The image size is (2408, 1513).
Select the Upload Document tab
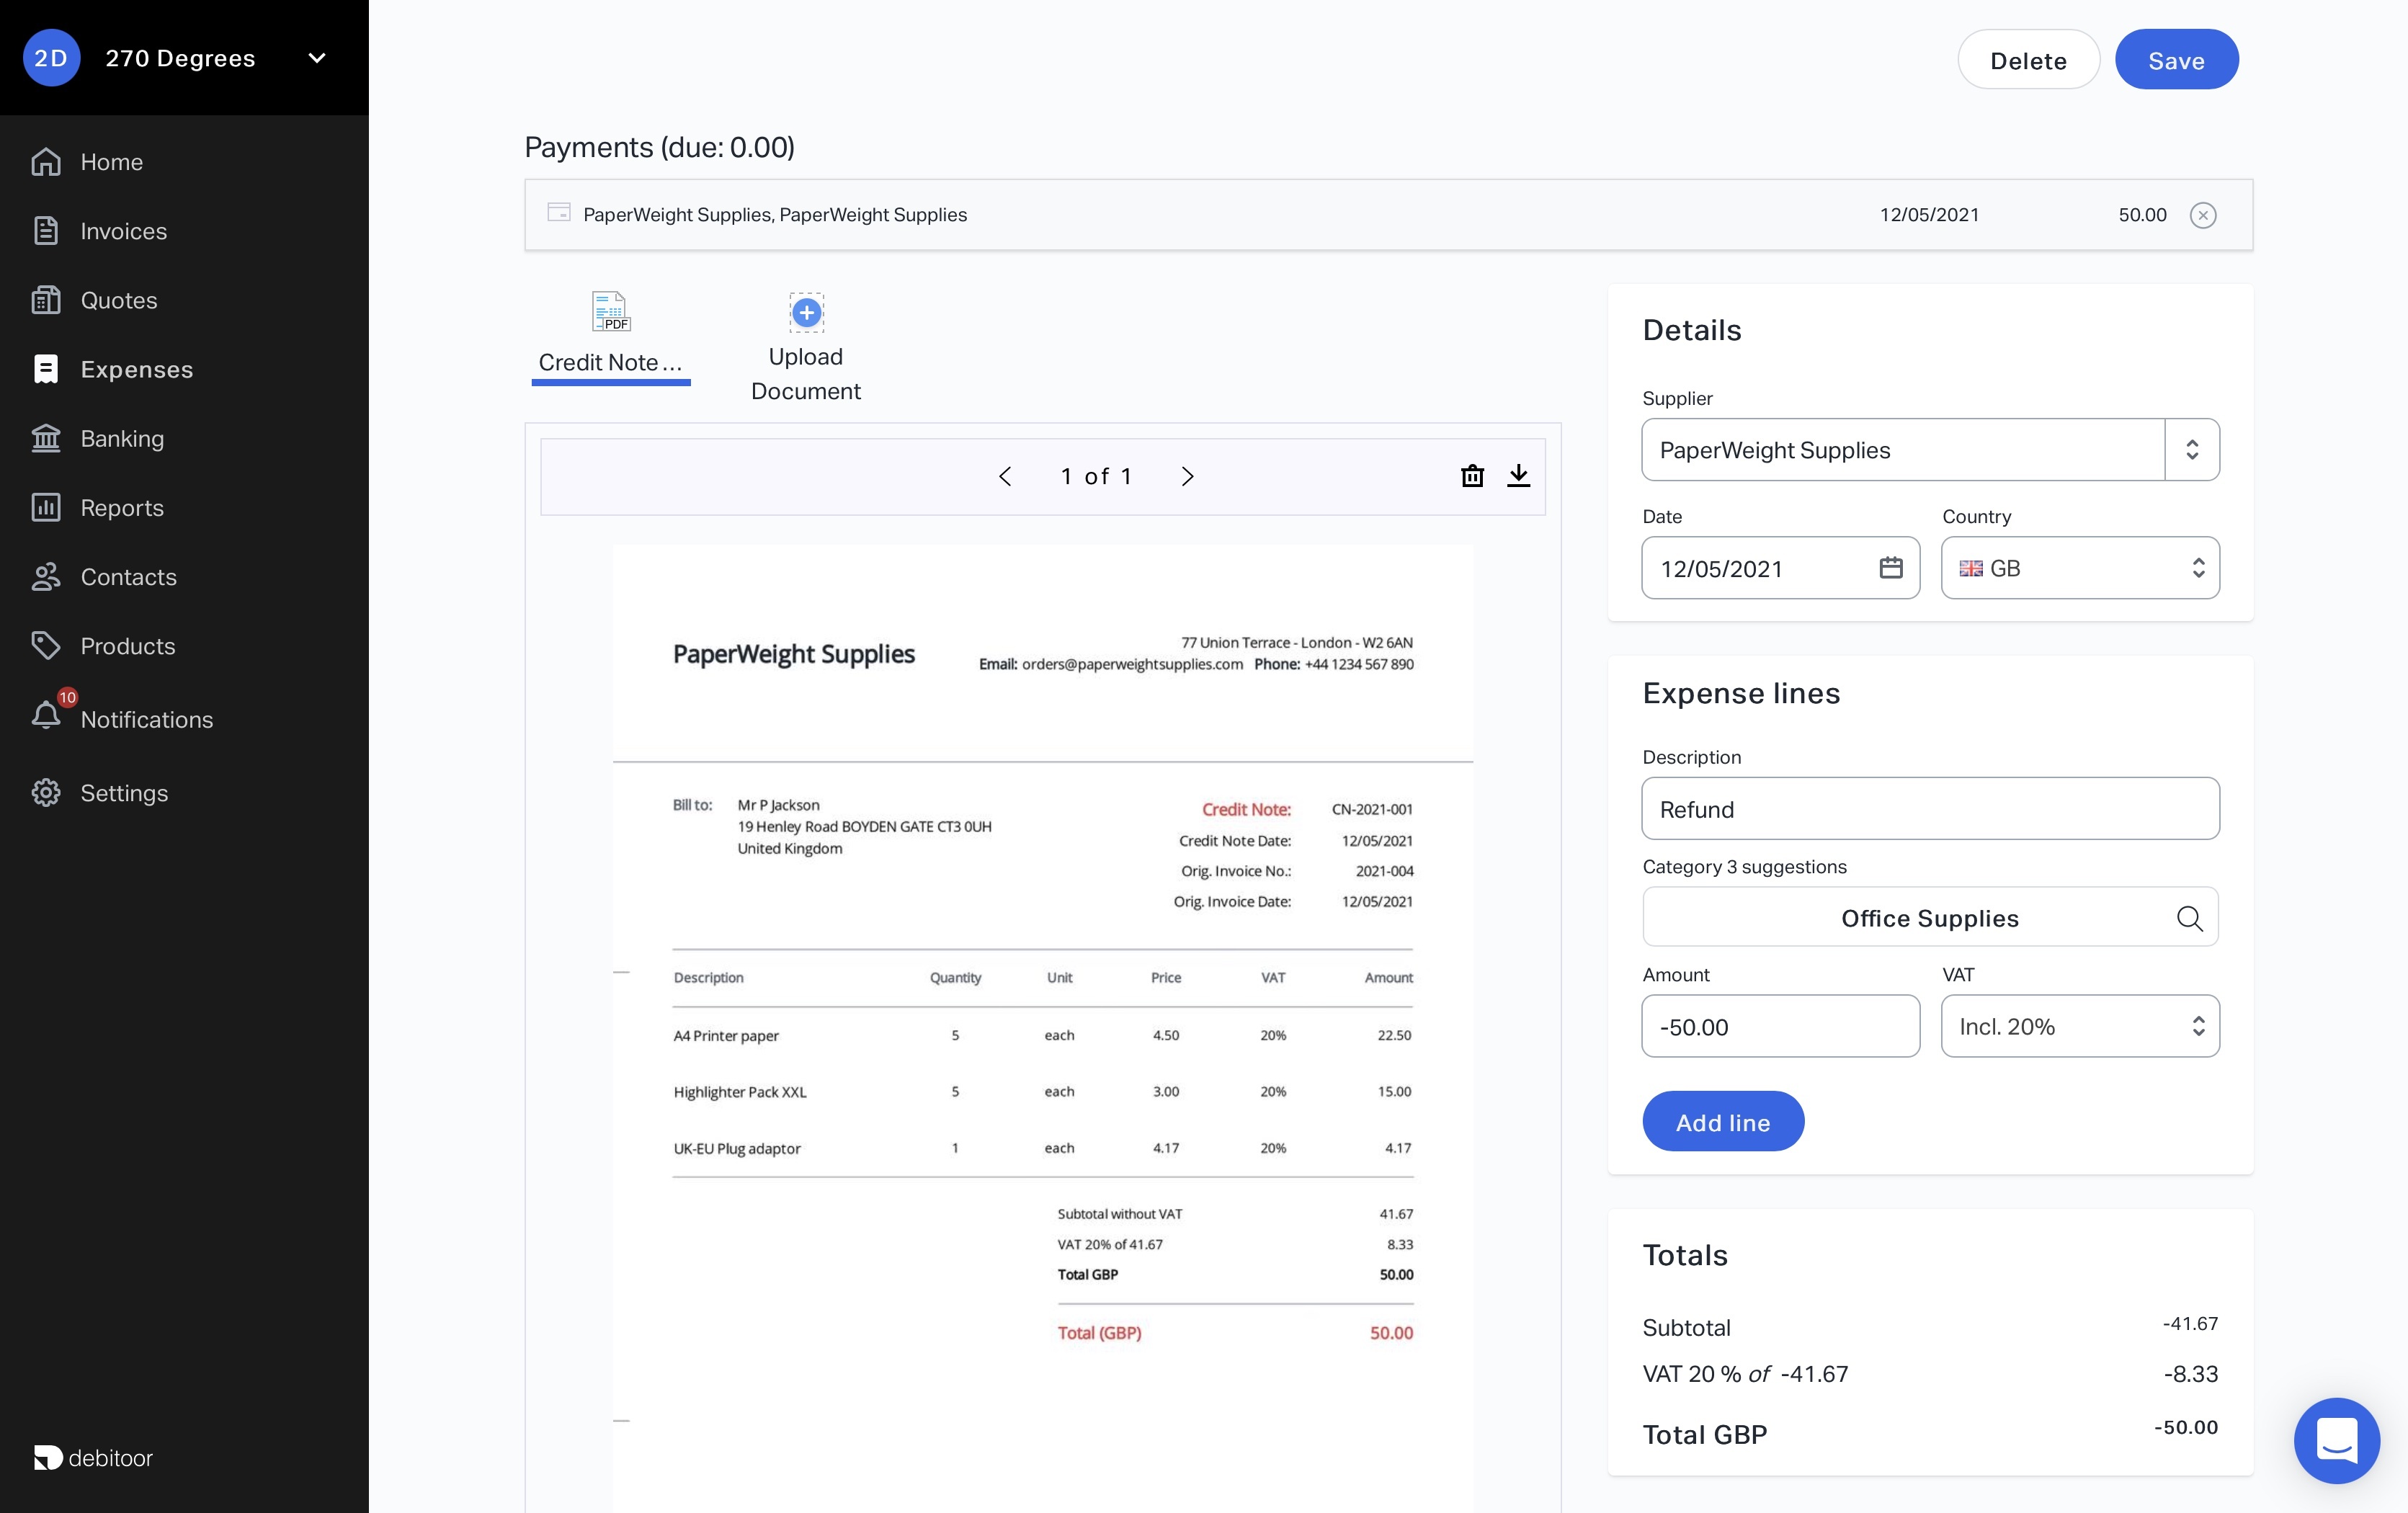pyautogui.click(x=805, y=345)
